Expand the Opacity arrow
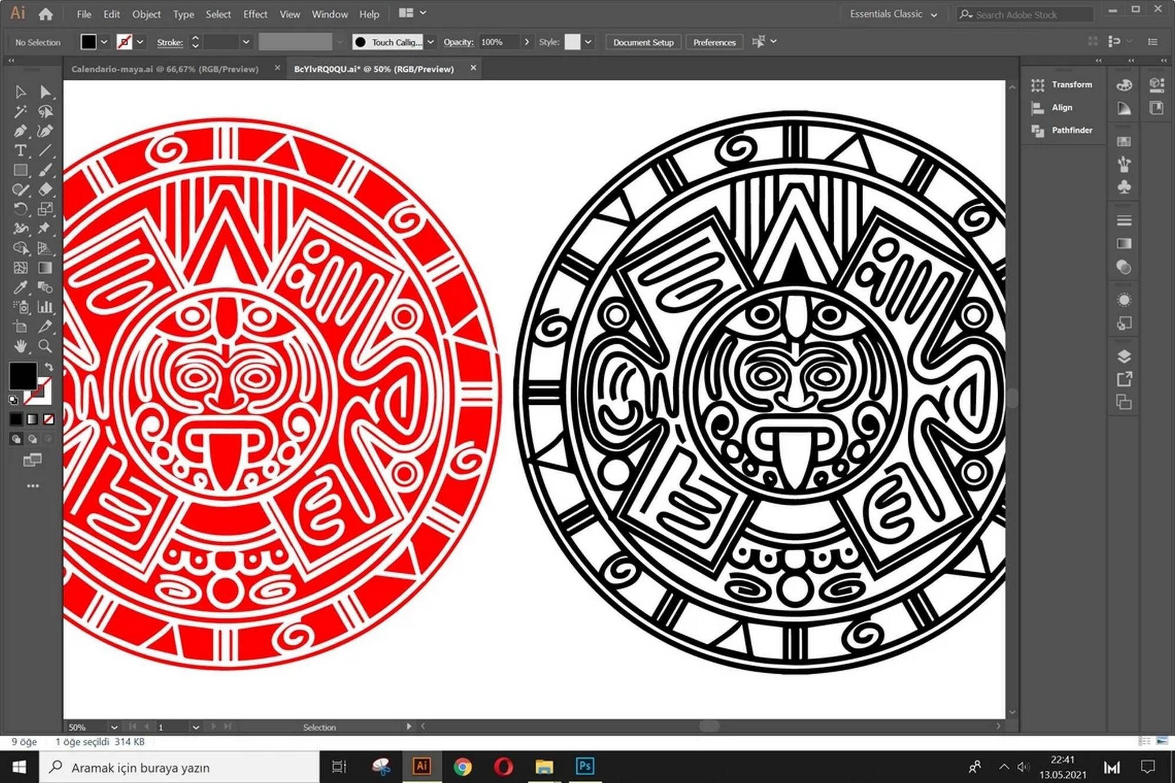 point(527,42)
